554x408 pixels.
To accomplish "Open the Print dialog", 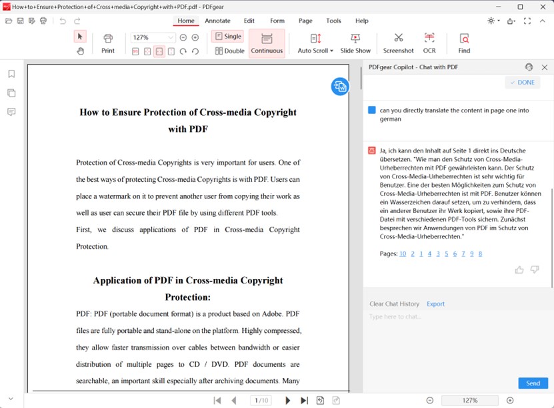I will click(107, 42).
